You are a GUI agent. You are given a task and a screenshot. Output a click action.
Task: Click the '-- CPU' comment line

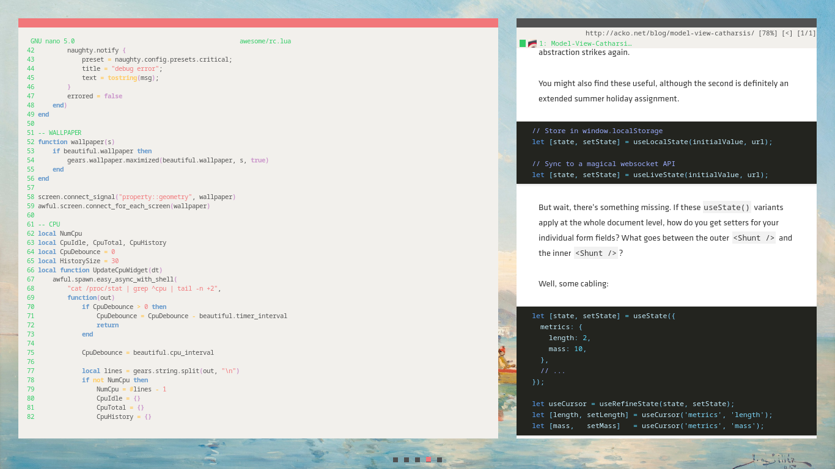(49, 224)
